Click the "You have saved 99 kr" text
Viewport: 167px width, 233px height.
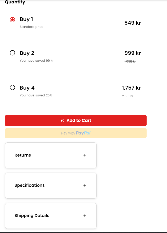point(37,61)
